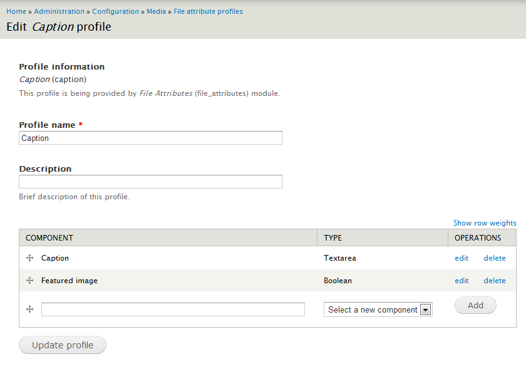Show row weights for the component table
This screenshot has height=369, width=526.
[x=485, y=222]
